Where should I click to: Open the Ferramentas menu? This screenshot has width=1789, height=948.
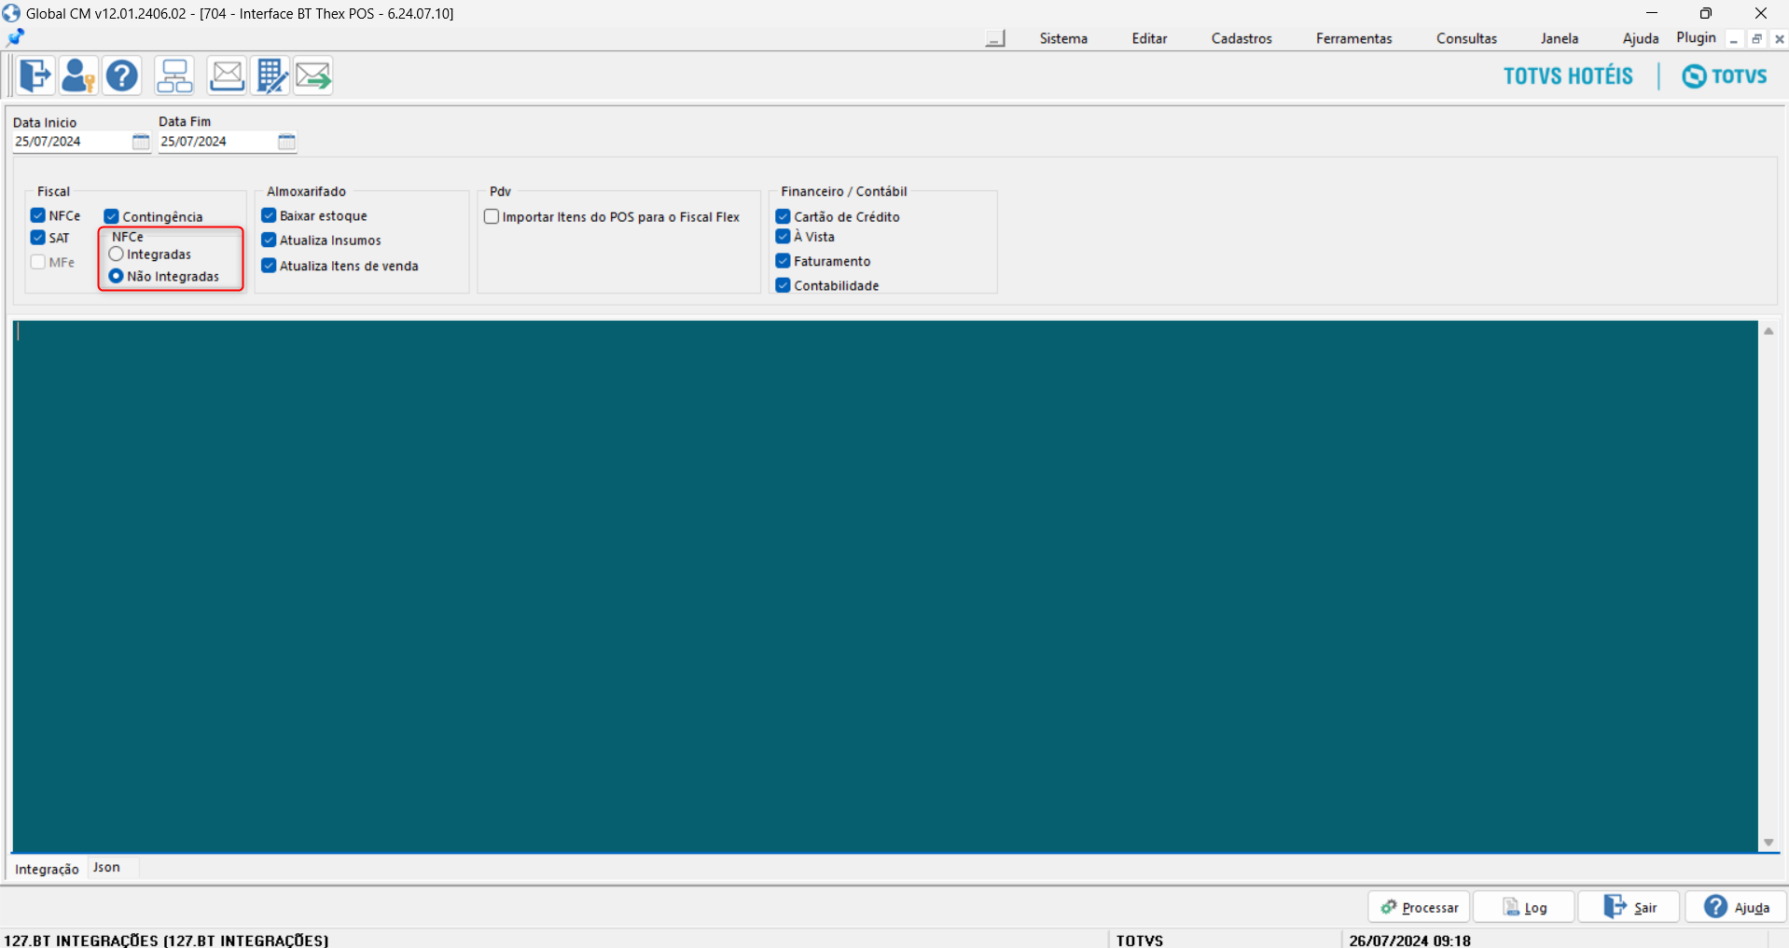1353,38
